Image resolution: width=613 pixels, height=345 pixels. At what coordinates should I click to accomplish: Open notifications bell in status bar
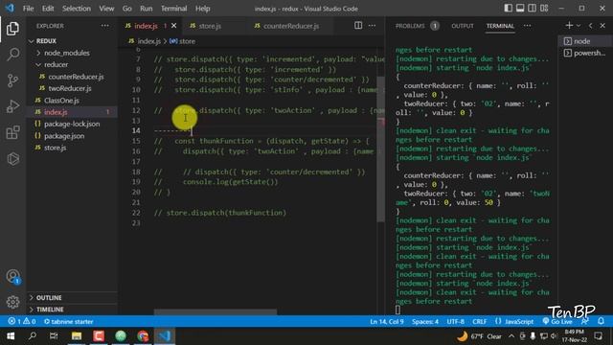[601, 321]
